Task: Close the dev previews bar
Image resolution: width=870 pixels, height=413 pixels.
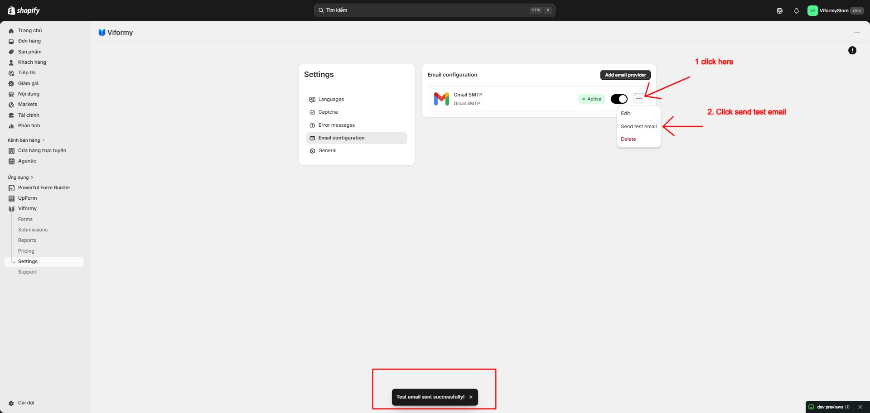Action: pos(860,407)
